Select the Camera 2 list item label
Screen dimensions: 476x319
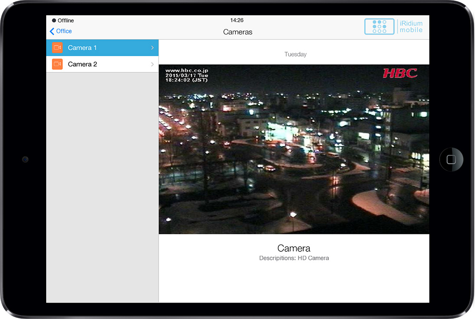pyautogui.click(x=82, y=64)
